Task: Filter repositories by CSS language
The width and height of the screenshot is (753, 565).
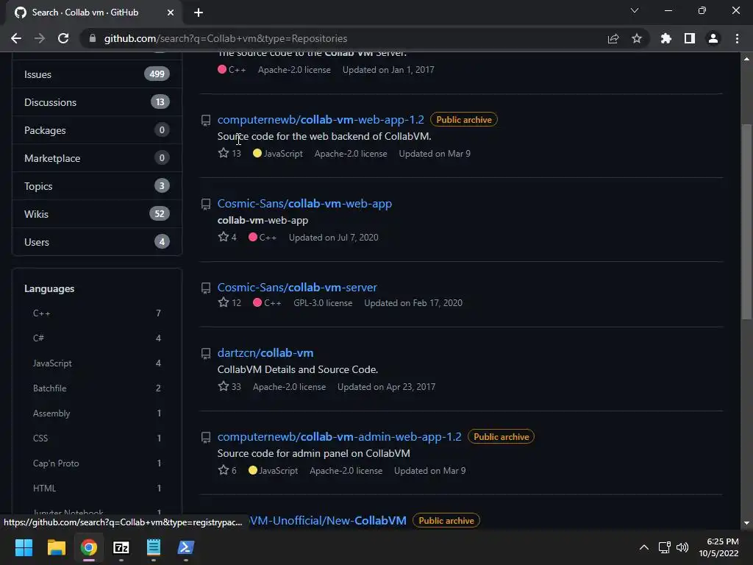Action: pos(97,438)
